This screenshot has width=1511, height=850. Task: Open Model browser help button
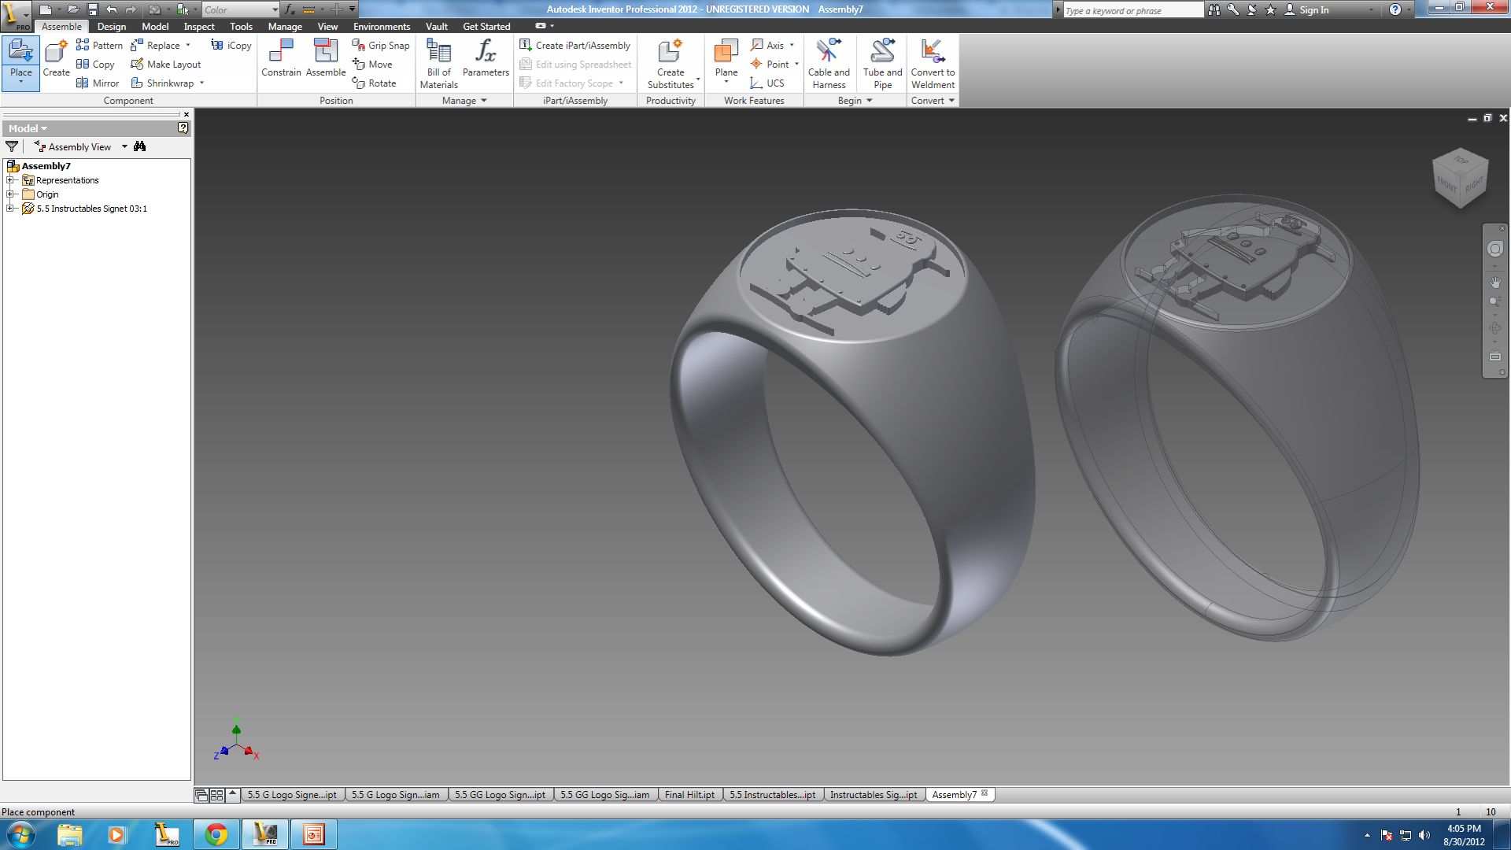183,128
